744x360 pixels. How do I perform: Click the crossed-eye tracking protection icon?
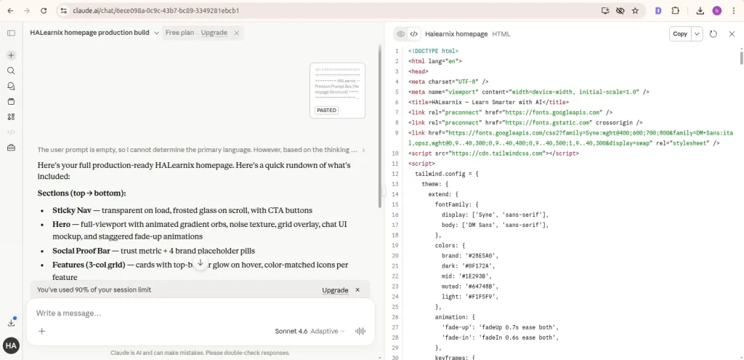click(620, 10)
